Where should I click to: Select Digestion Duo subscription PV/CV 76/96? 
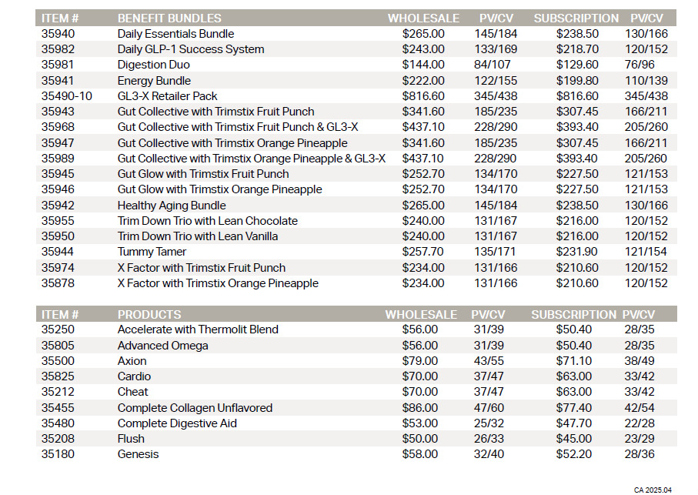tap(639, 65)
